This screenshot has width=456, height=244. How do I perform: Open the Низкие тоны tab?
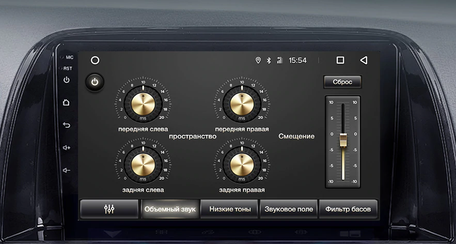[230, 209]
